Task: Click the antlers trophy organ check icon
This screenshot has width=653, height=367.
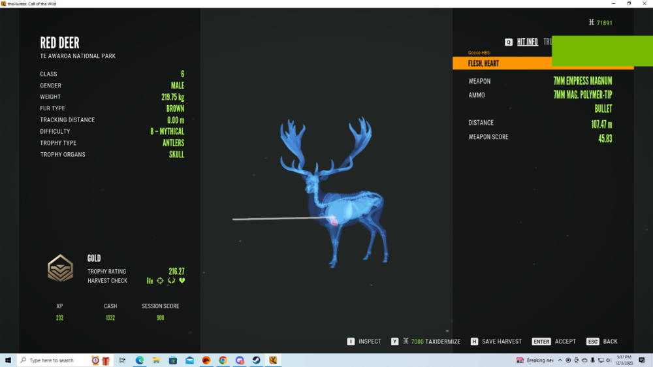Action: (x=171, y=281)
